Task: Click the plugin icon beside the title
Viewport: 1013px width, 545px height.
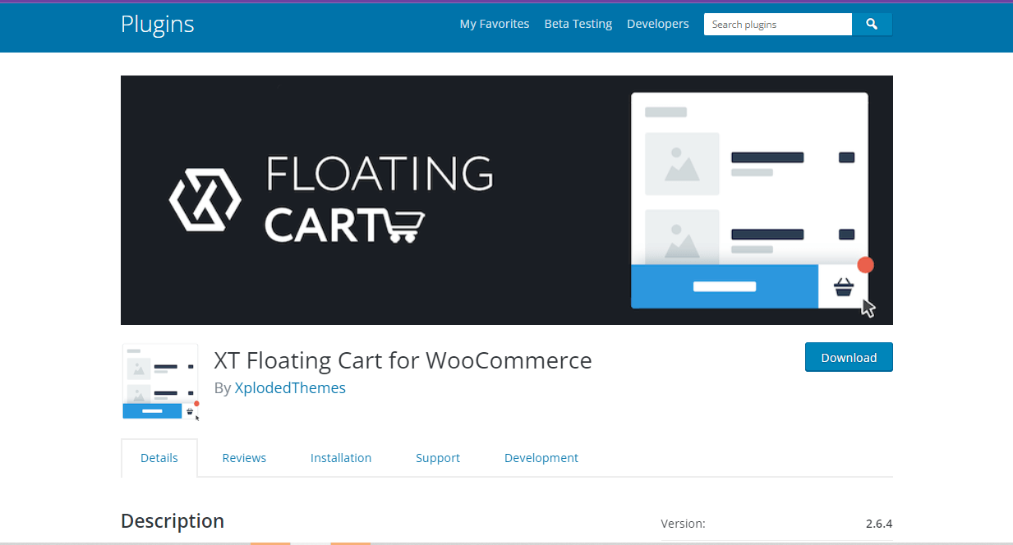Action: coord(159,382)
